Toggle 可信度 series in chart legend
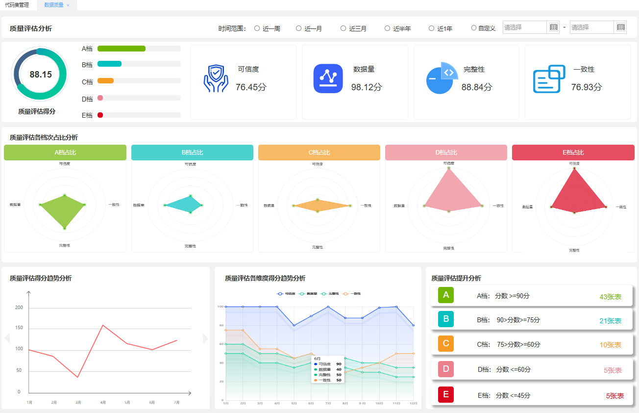Image resolution: width=639 pixels, height=413 pixels. coord(287,293)
